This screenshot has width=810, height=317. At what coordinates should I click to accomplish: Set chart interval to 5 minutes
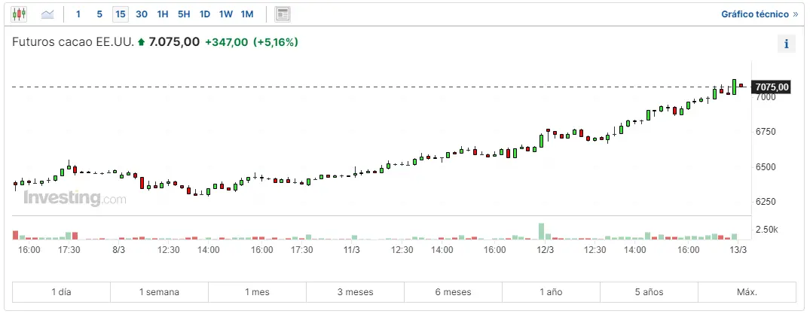tap(99, 14)
